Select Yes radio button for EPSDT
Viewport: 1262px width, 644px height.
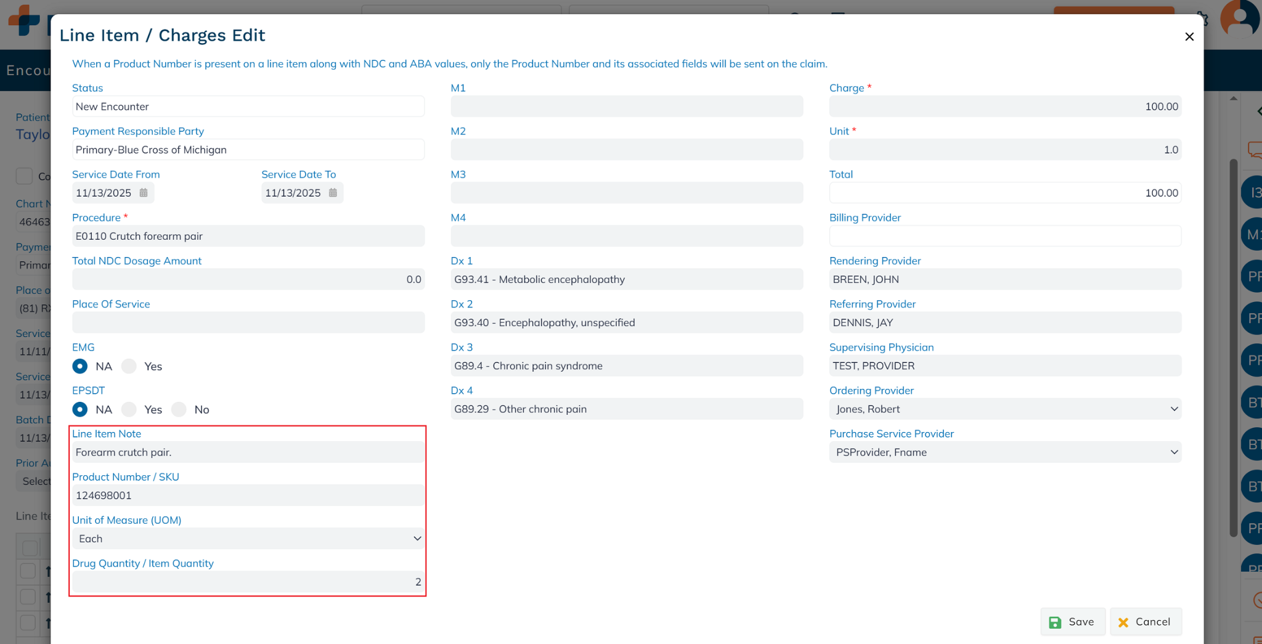coord(129,409)
